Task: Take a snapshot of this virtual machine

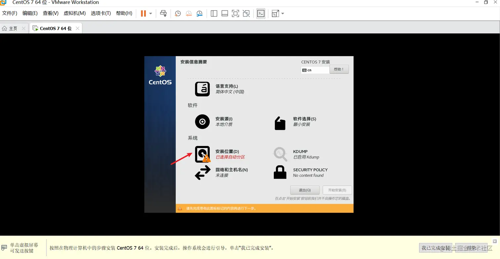Action: [x=178, y=14]
